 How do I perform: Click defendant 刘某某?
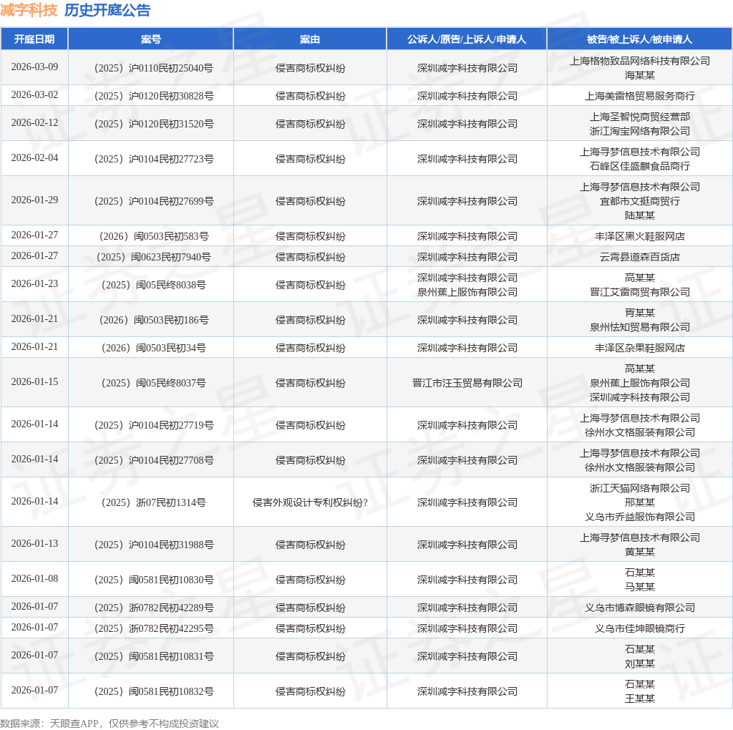639,663
